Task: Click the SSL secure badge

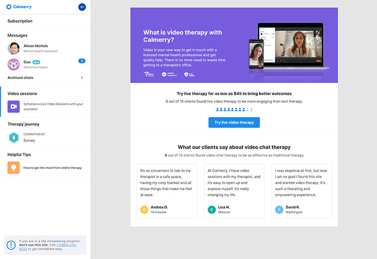Action: 189,74
